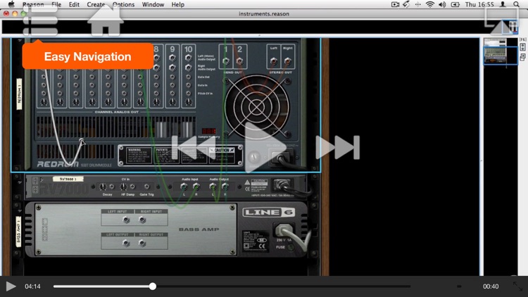528x297 pixels.
Task: Click the user account silhouette icon
Action: pyautogui.click(x=503, y=4)
